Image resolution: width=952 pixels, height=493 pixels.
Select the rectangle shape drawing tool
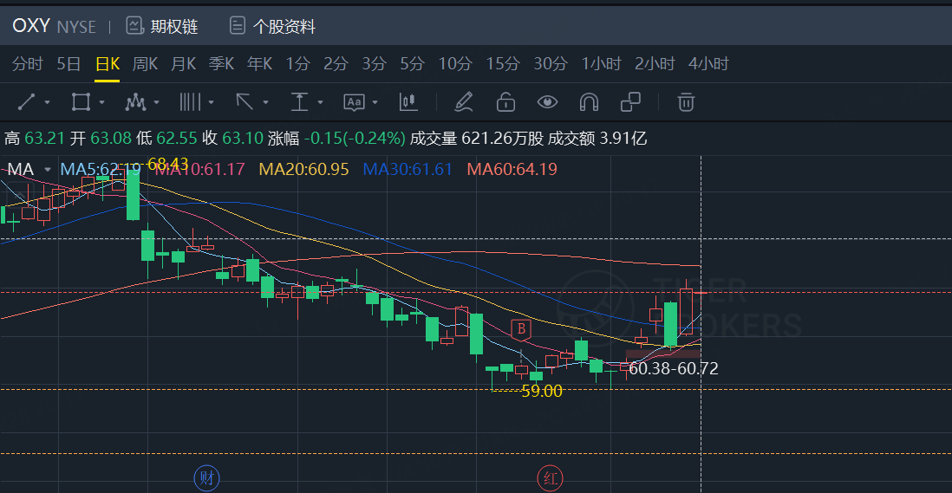pos(81,102)
